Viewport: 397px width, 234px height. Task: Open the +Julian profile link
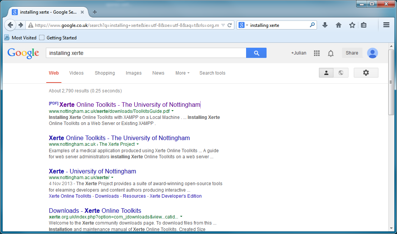pyautogui.click(x=298, y=53)
